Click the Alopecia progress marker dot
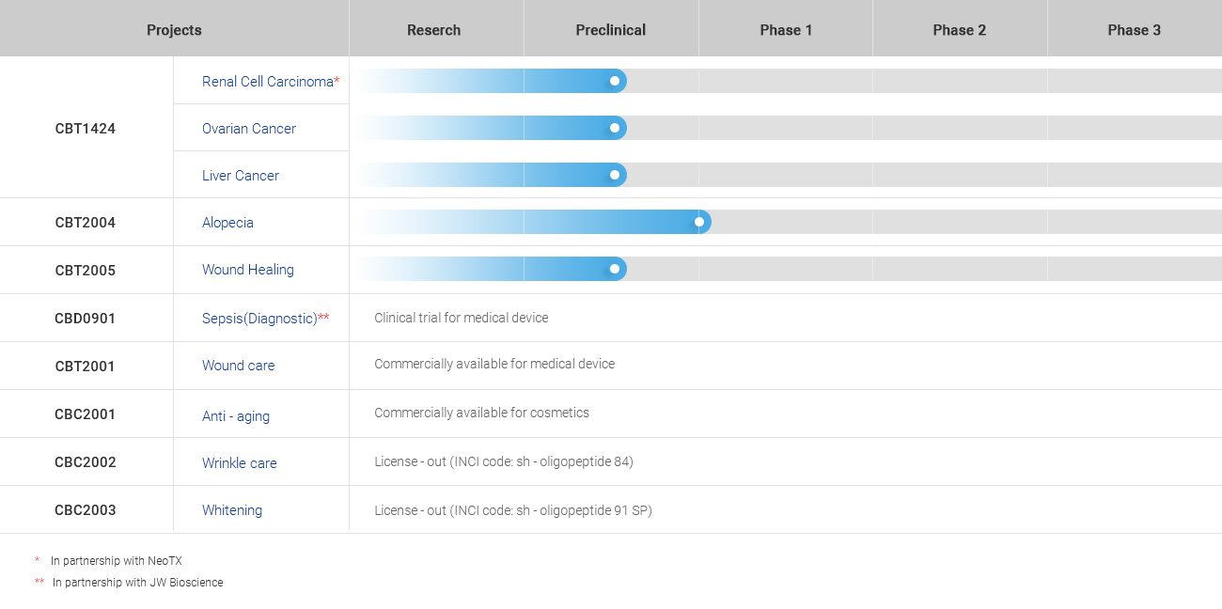 (x=699, y=222)
